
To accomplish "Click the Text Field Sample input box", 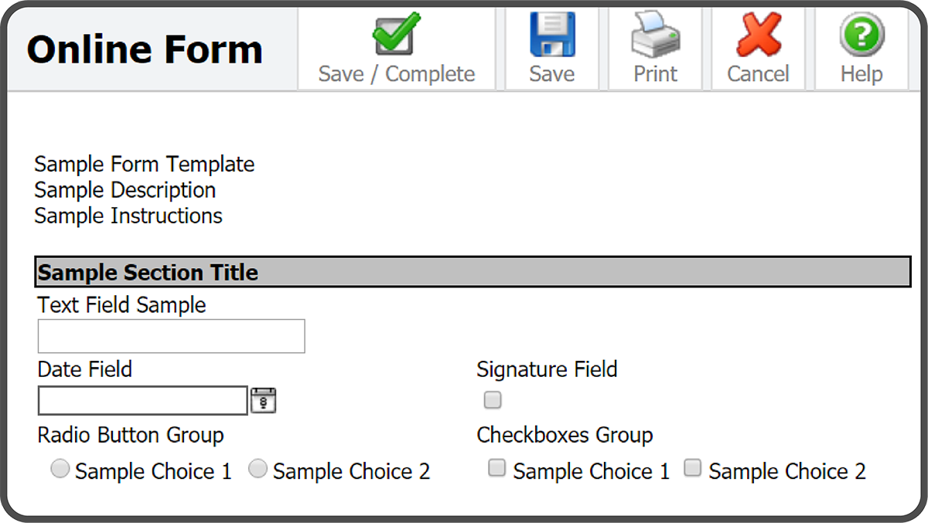I will [x=170, y=336].
